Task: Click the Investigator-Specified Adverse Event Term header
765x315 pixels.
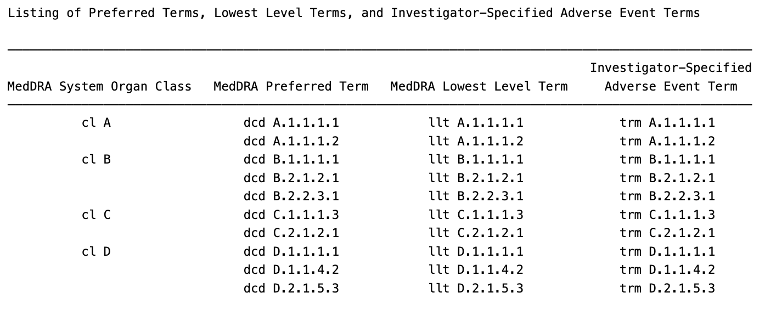Action: [671, 77]
